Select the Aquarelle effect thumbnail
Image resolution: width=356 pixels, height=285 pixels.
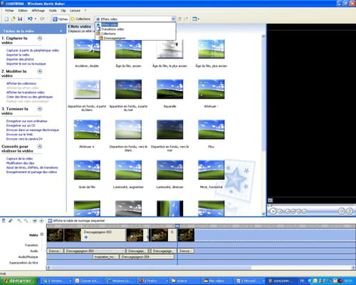(170, 89)
